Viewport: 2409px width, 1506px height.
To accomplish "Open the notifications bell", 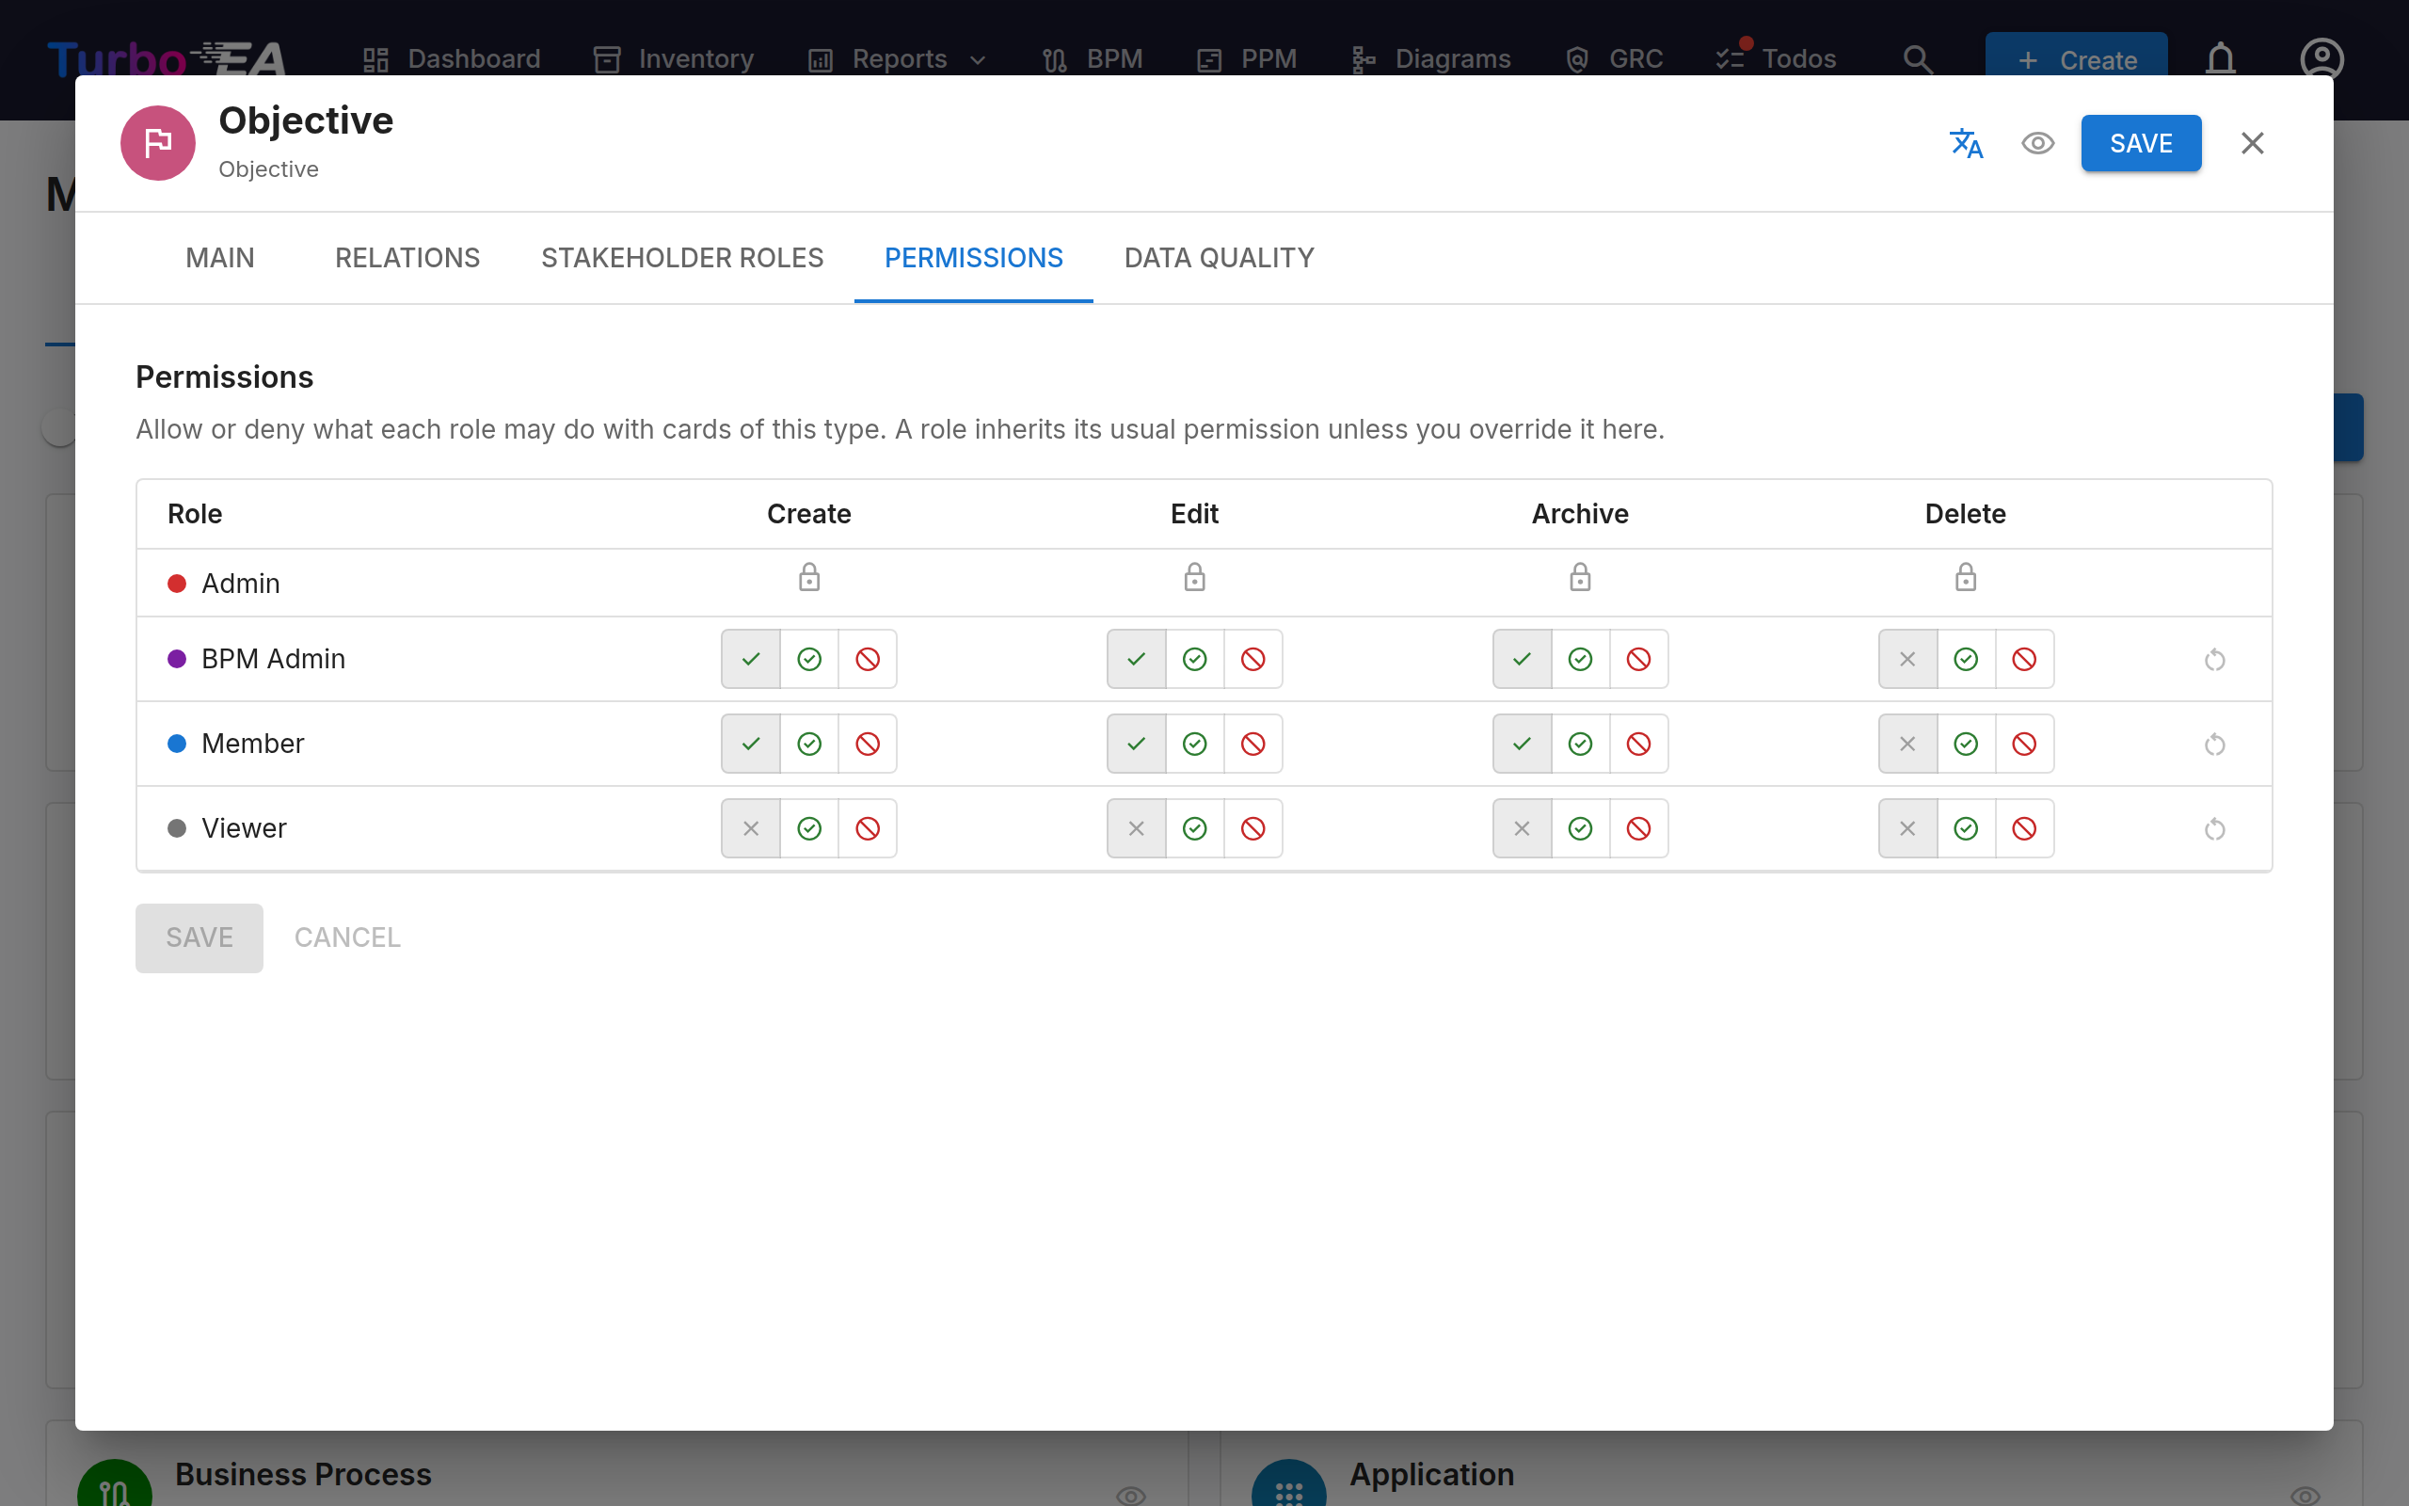I will [x=2221, y=58].
